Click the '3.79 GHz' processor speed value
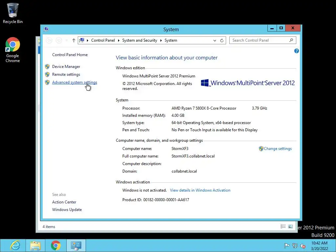Screen dimensions: 336x252 [x=260, y=108]
